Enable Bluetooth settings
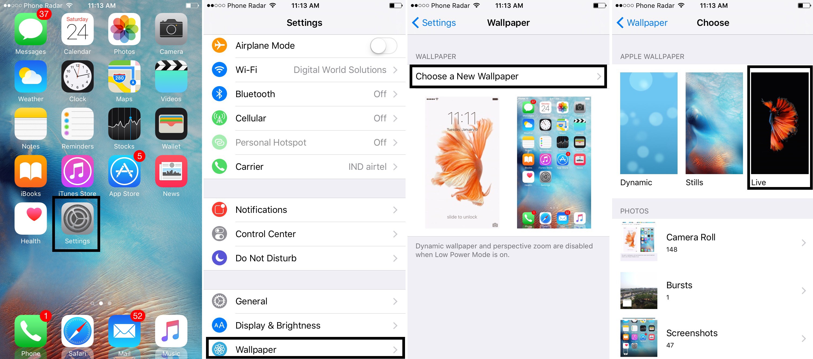The image size is (813, 359). point(306,93)
